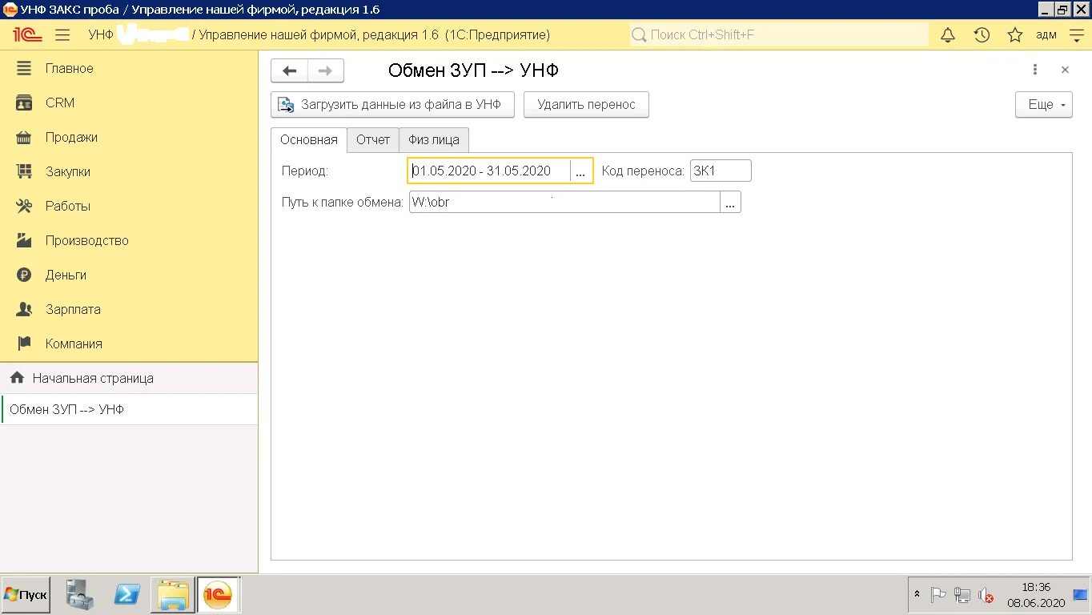Image resolution: width=1092 pixels, height=615 pixels.
Task: Go to Начальная страница
Action: click(129, 378)
